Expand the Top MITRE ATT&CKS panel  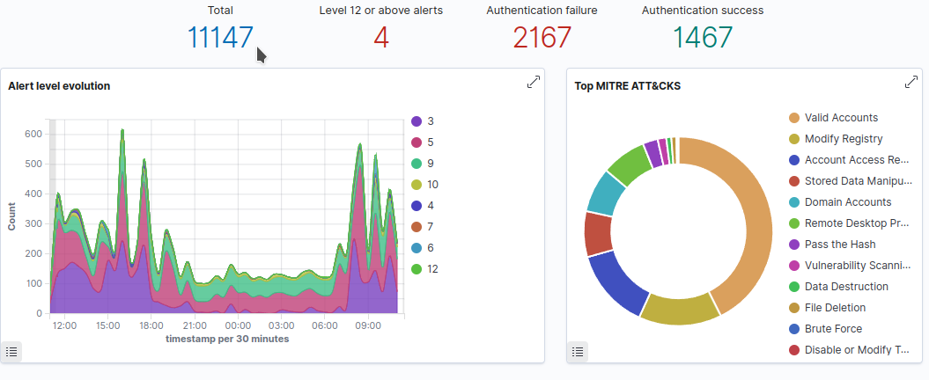click(911, 82)
